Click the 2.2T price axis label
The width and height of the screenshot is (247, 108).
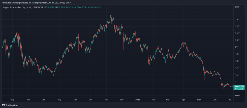pyautogui.click(x=237, y=40)
